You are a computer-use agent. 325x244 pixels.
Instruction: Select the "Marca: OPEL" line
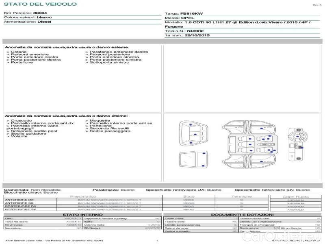click(179, 18)
